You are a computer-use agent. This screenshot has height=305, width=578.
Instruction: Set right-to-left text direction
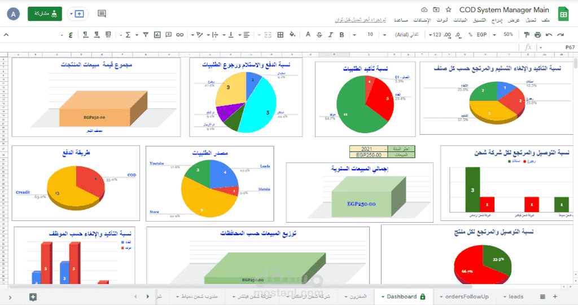coord(85,34)
